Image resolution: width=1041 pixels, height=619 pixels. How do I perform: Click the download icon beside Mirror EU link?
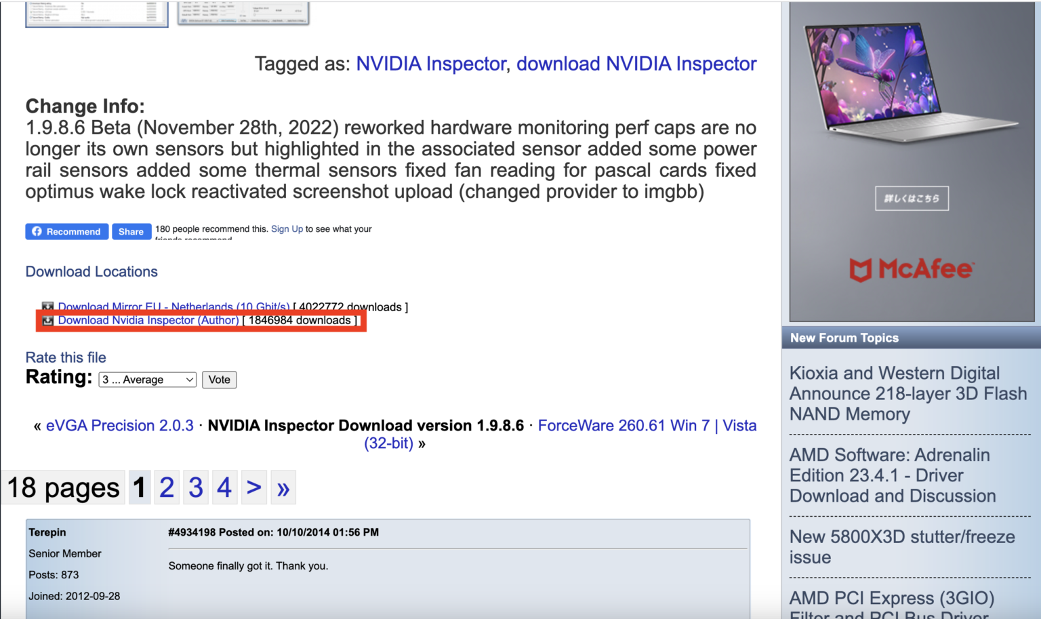click(x=48, y=307)
